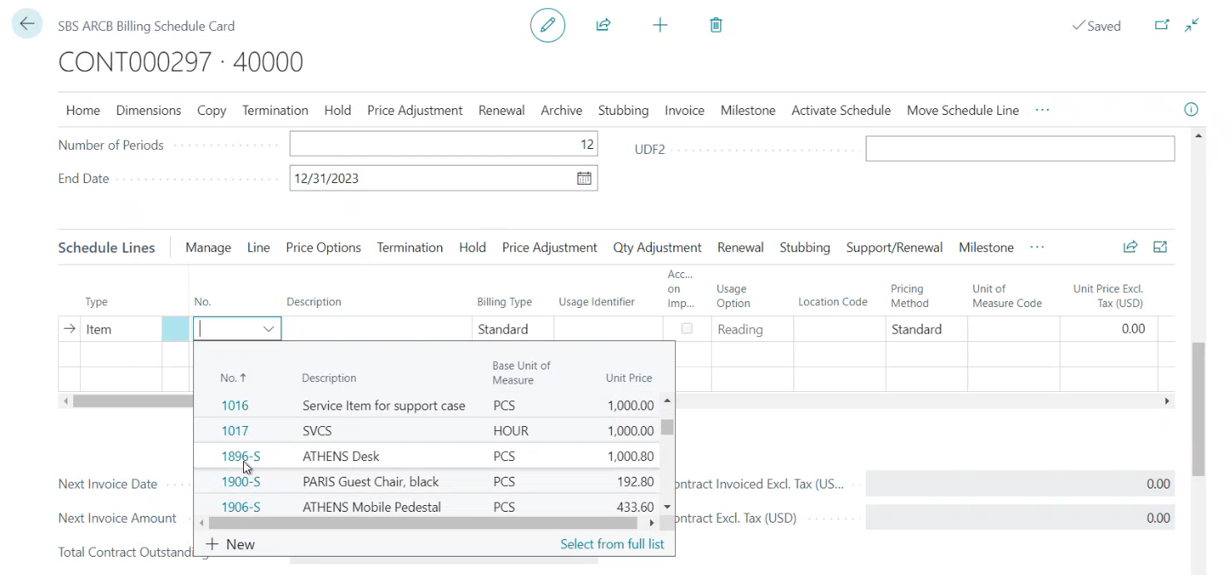Click the Edit pencil icon in the header
Screen dimensions: 1232x575
[547, 25]
